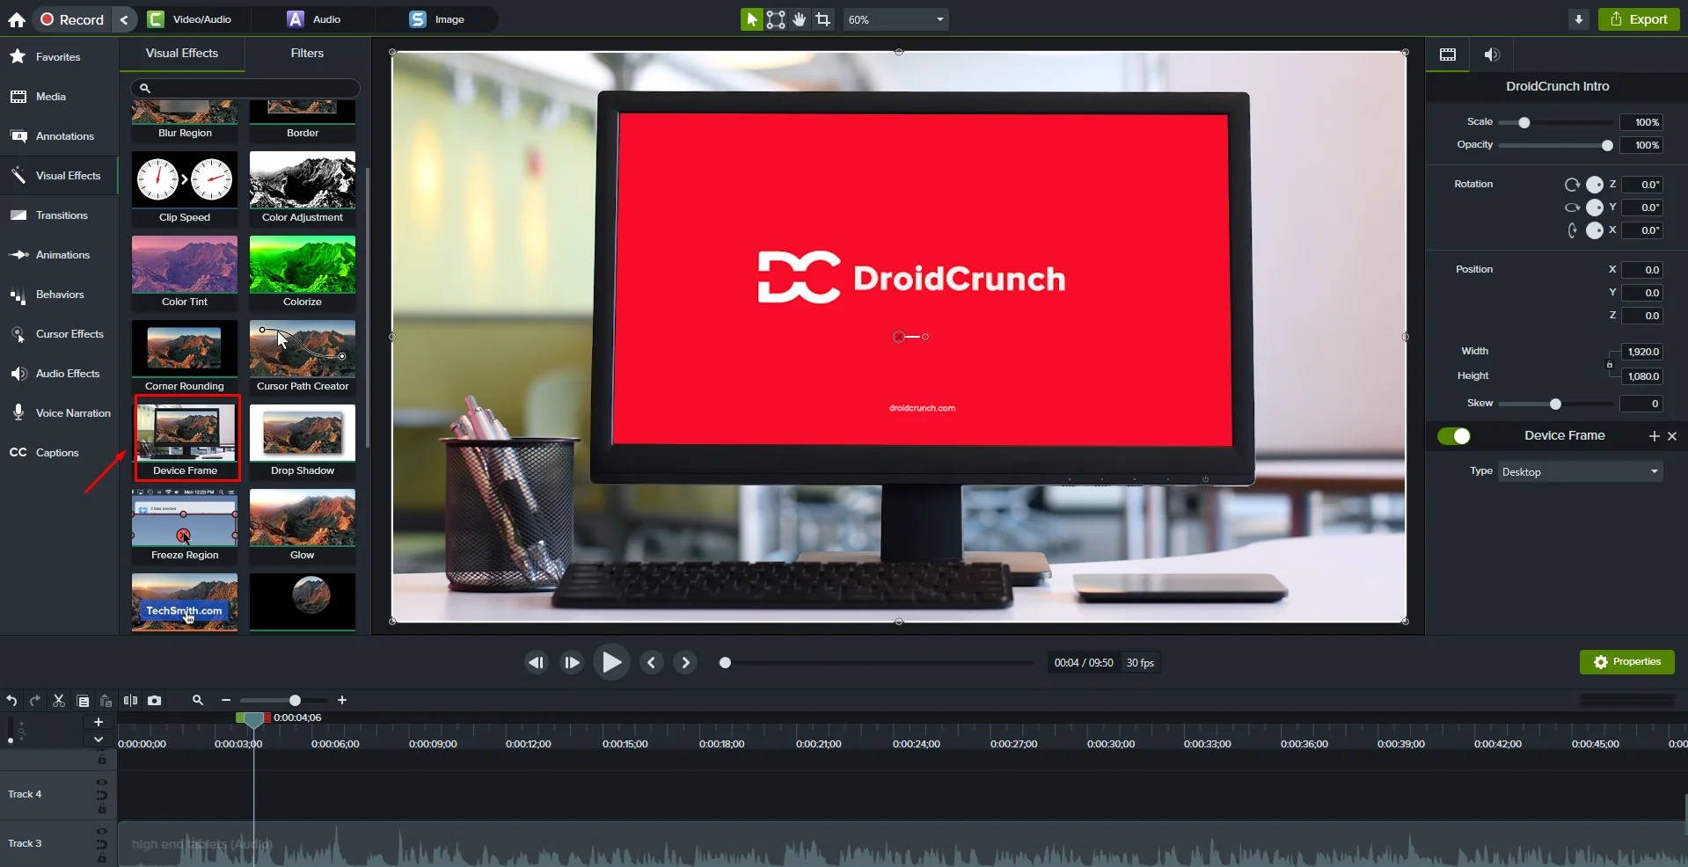Viewport: 1688px width, 867px height.
Task: Open Transitions from the sidebar
Action: 58,215
